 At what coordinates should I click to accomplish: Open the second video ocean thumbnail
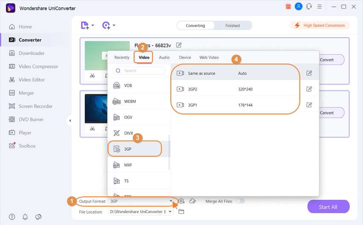[96, 108]
